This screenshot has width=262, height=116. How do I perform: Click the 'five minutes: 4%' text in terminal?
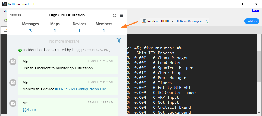(x=163, y=48)
